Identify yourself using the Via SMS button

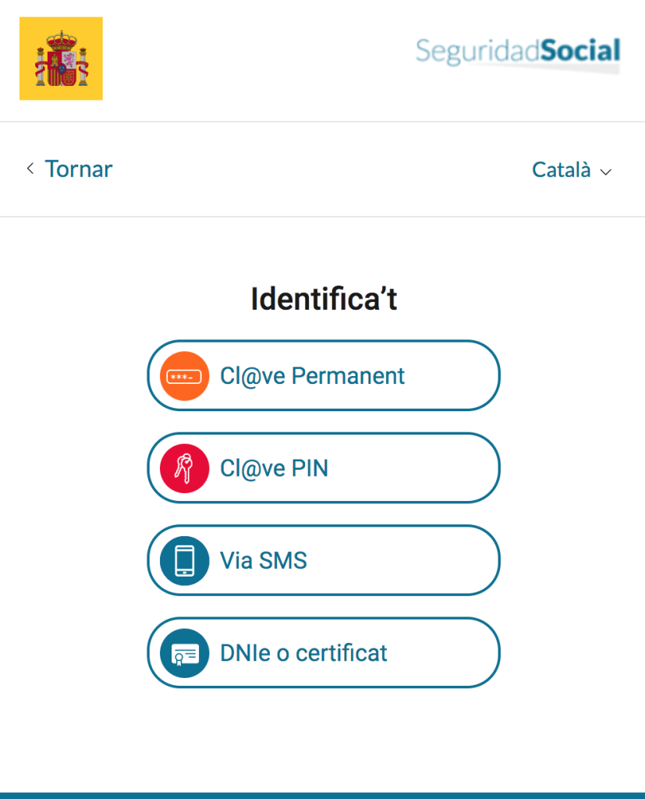click(x=324, y=560)
